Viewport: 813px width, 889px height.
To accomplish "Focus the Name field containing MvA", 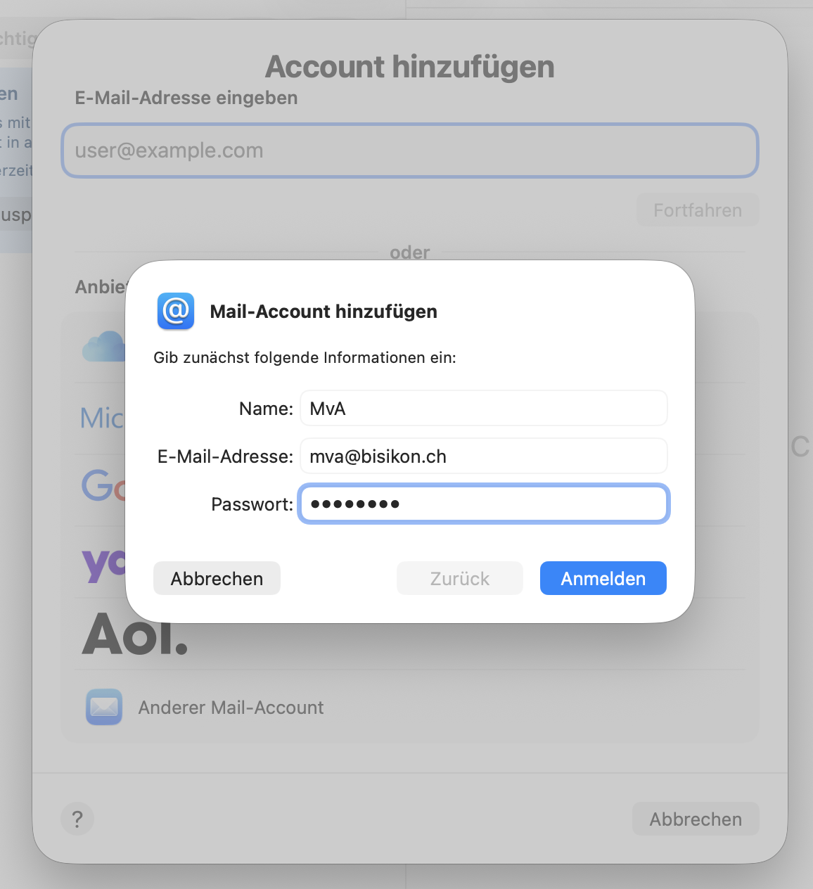I will tap(484, 409).
